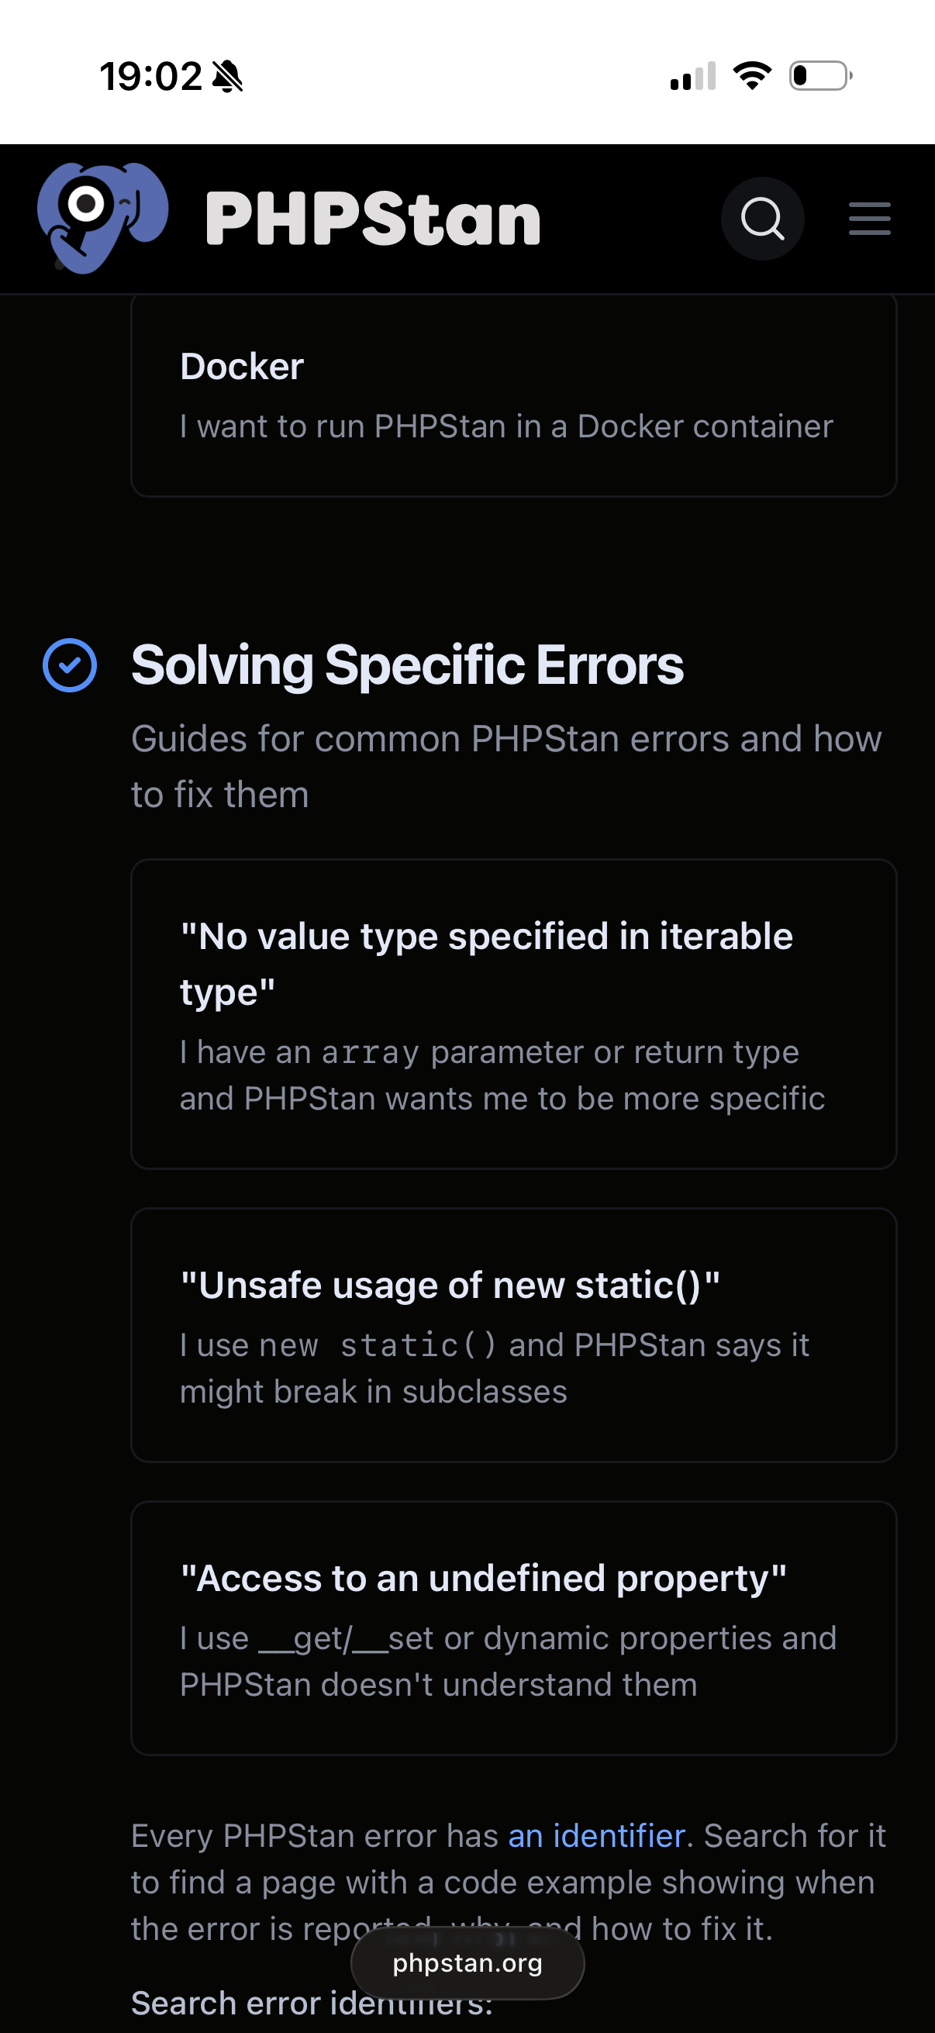Image resolution: width=935 pixels, height=2033 pixels.
Task: Open the hamburger navigation menu
Action: pyautogui.click(x=869, y=219)
